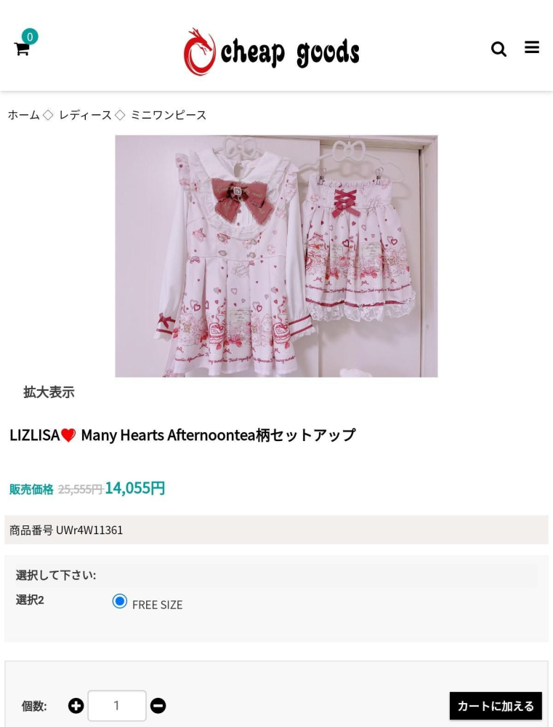Open the shopping cart icon
The width and height of the screenshot is (553, 727).
(x=22, y=49)
